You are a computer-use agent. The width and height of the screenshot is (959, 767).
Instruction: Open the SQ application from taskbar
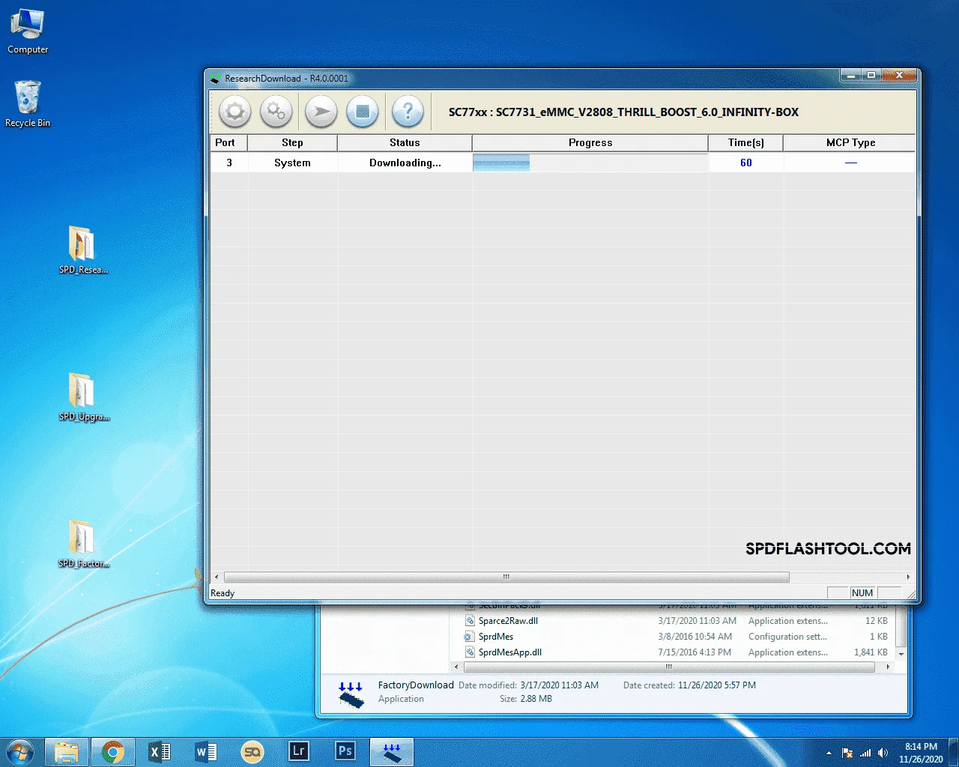pyautogui.click(x=252, y=751)
